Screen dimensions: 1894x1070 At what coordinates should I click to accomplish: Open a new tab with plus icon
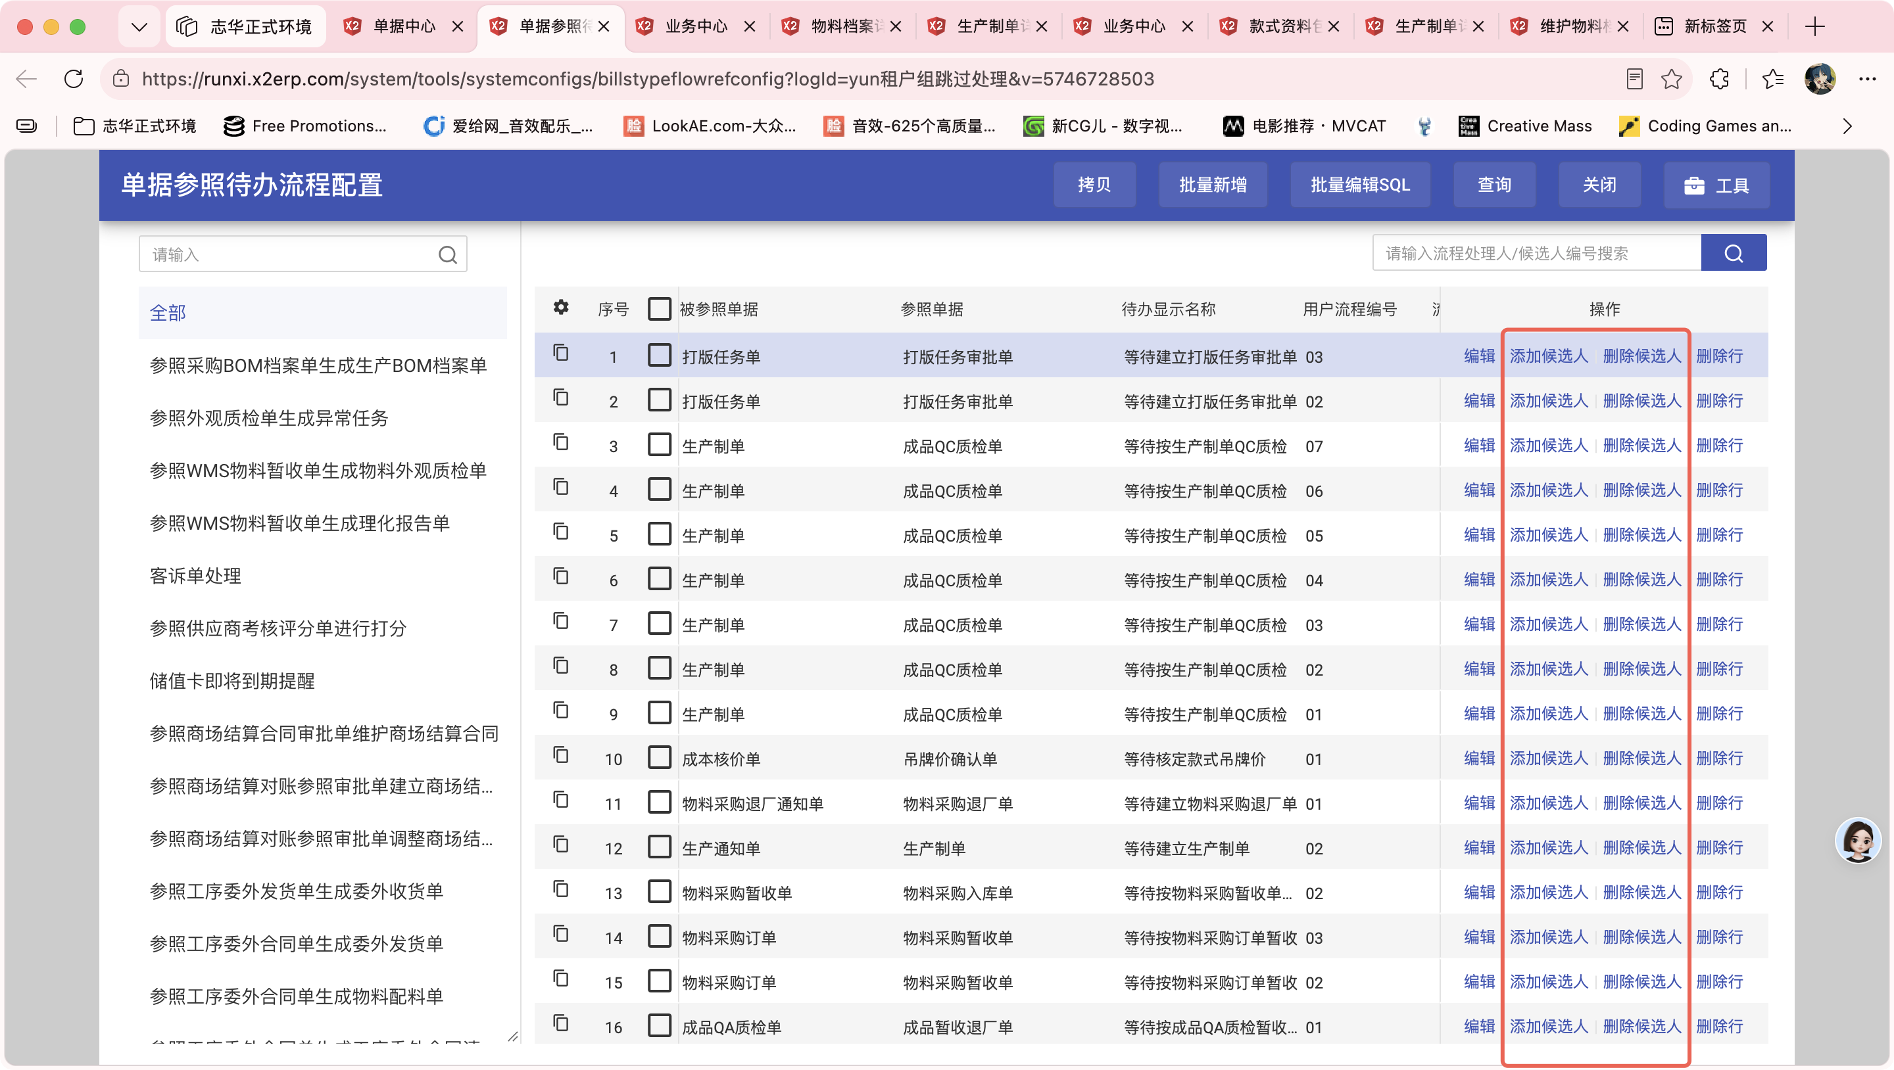pos(1814,26)
